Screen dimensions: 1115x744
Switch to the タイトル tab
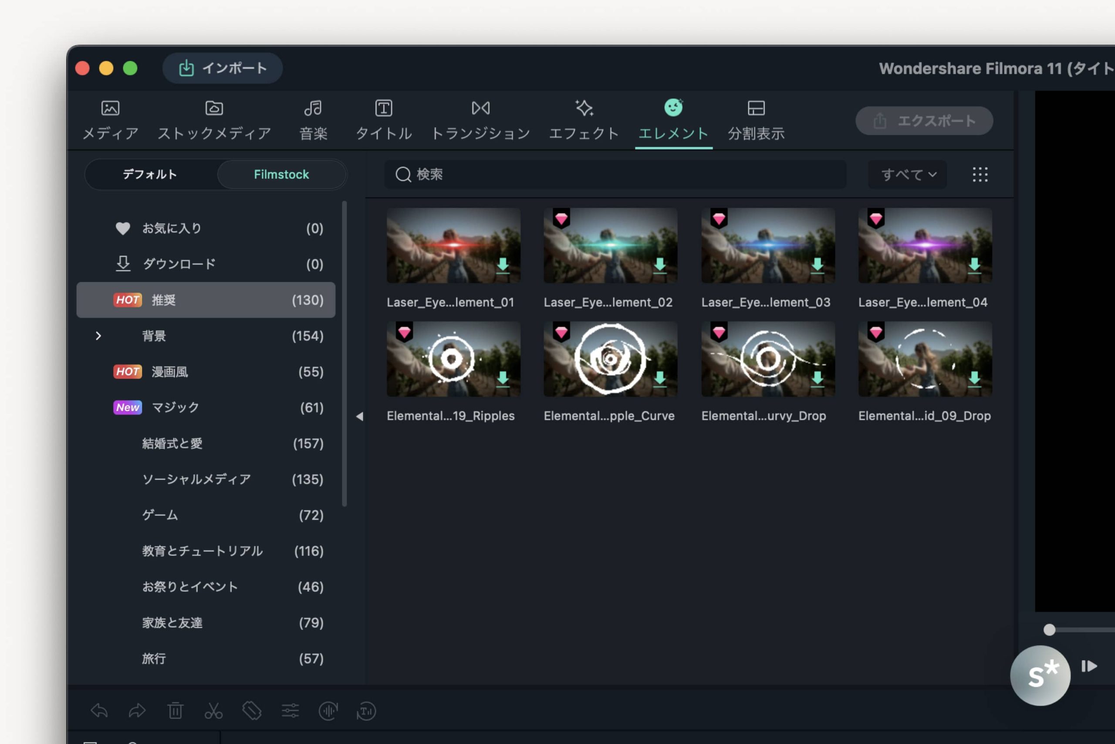coord(384,121)
